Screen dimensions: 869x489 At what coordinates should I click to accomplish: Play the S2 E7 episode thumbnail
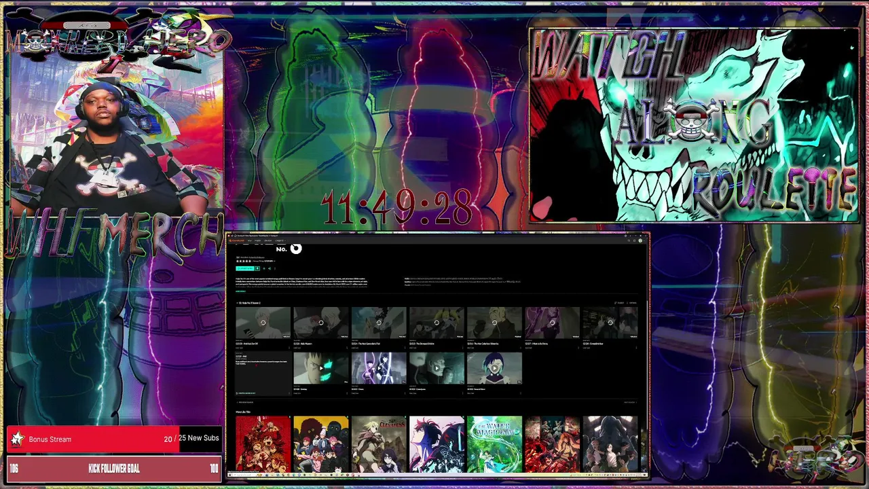610,323
